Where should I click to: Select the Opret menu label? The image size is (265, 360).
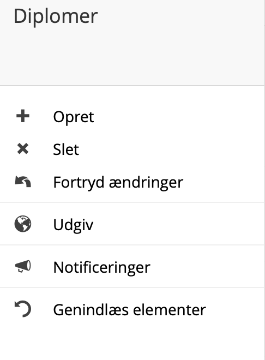pos(74,117)
